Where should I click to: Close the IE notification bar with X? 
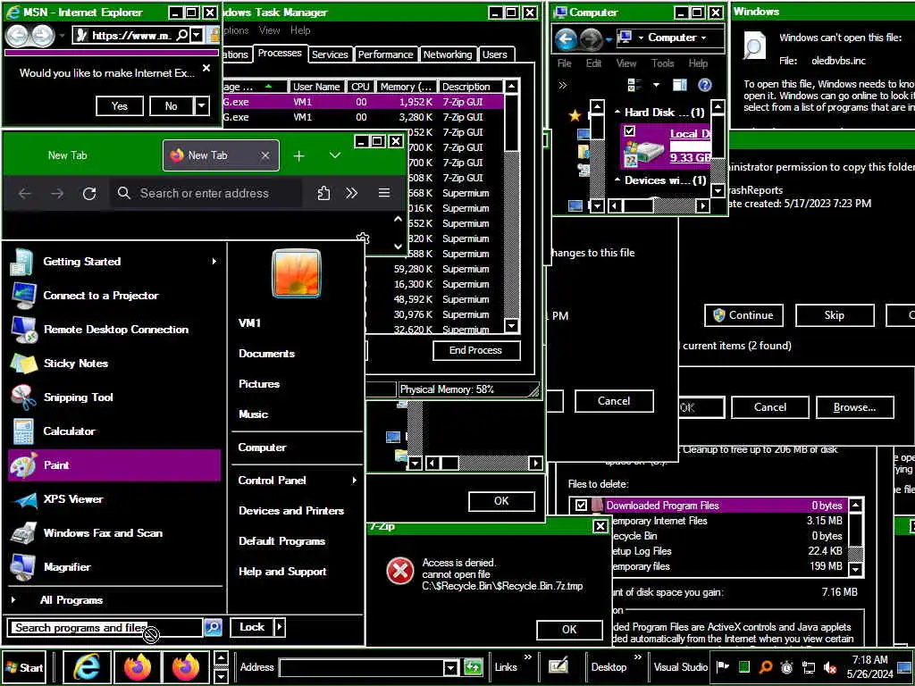(x=206, y=68)
